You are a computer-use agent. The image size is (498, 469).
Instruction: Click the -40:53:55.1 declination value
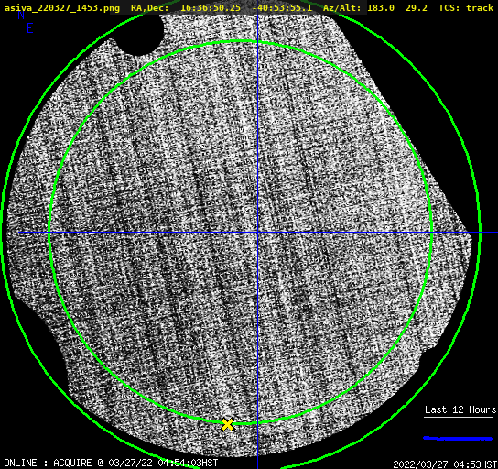[282, 7]
